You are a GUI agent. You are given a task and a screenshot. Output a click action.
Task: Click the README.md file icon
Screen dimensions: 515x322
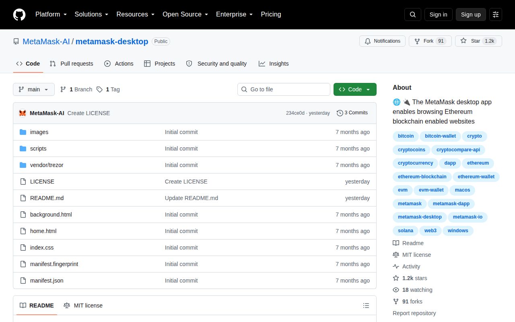click(x=23, y=198)
